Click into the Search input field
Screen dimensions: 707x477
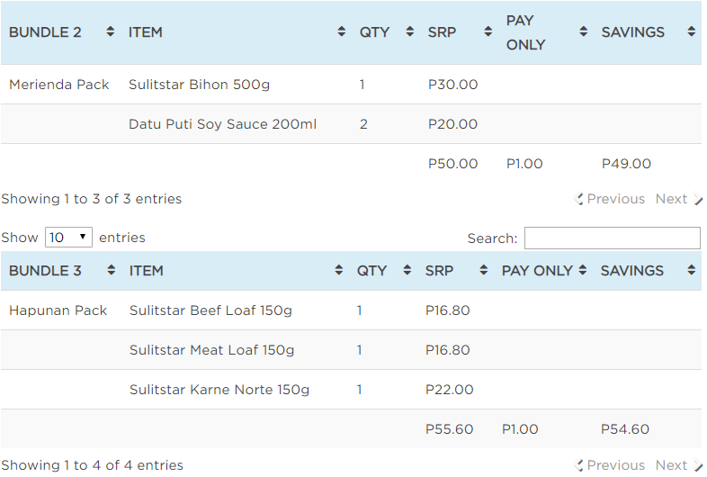(x=612, y=238)
